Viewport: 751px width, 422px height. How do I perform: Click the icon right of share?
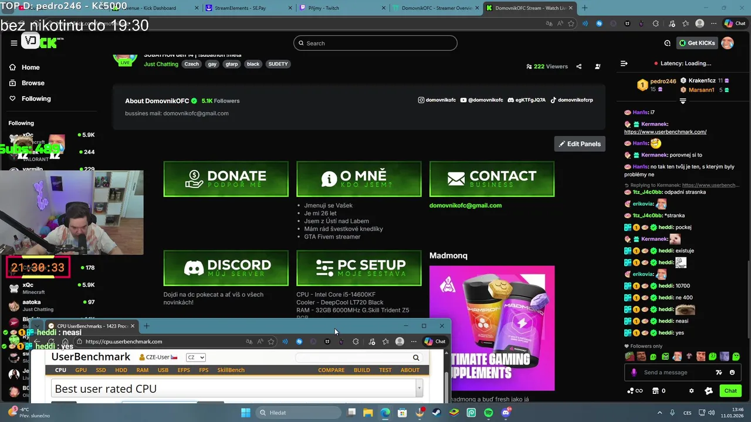pos(597,66)
